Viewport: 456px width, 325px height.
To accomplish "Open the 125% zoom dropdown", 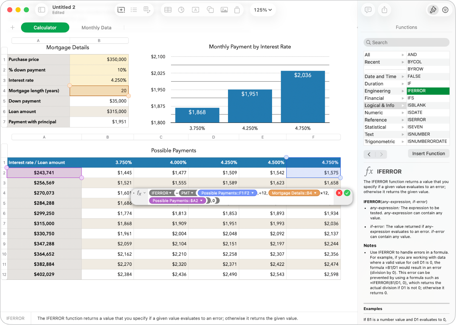I will [x=263, y=10].
